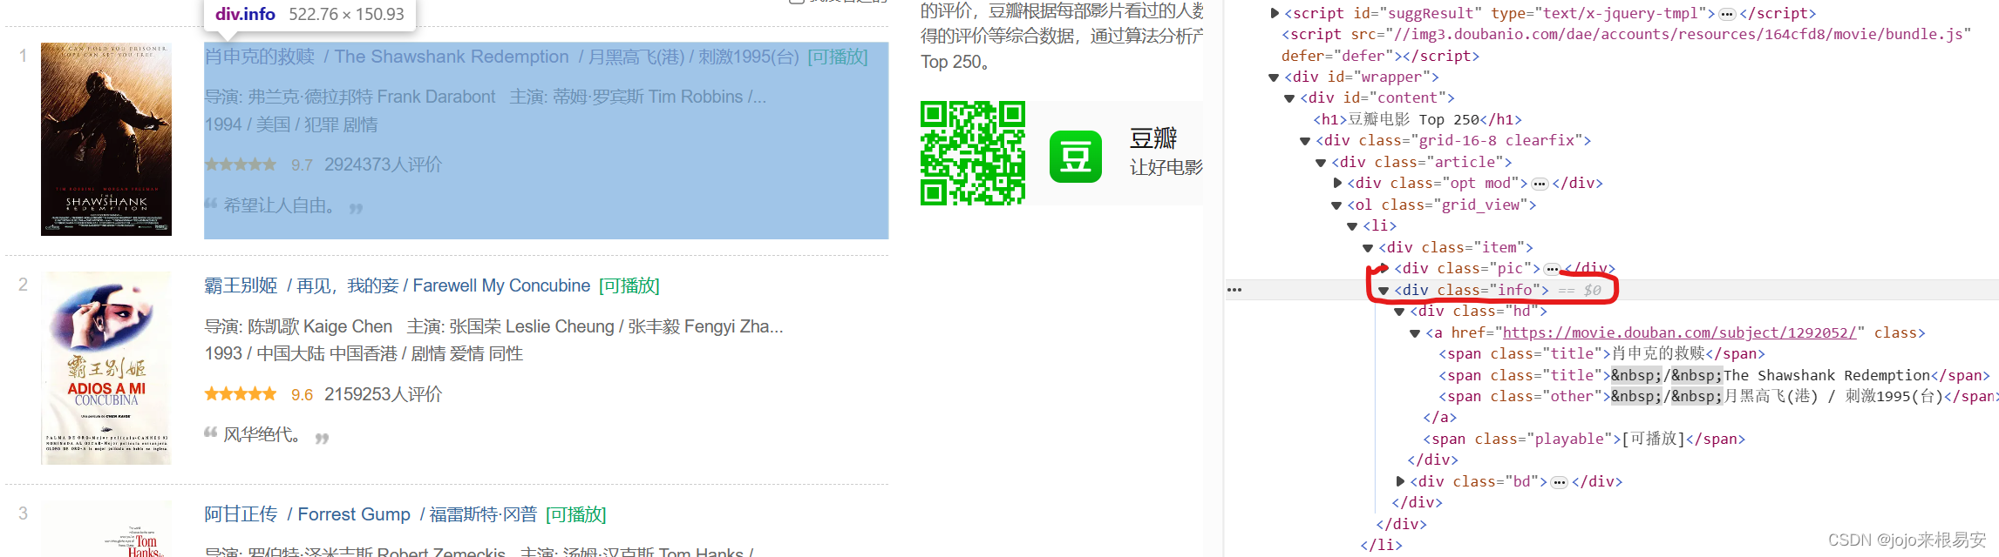Click the Douban QR code image

pos(973,153)
